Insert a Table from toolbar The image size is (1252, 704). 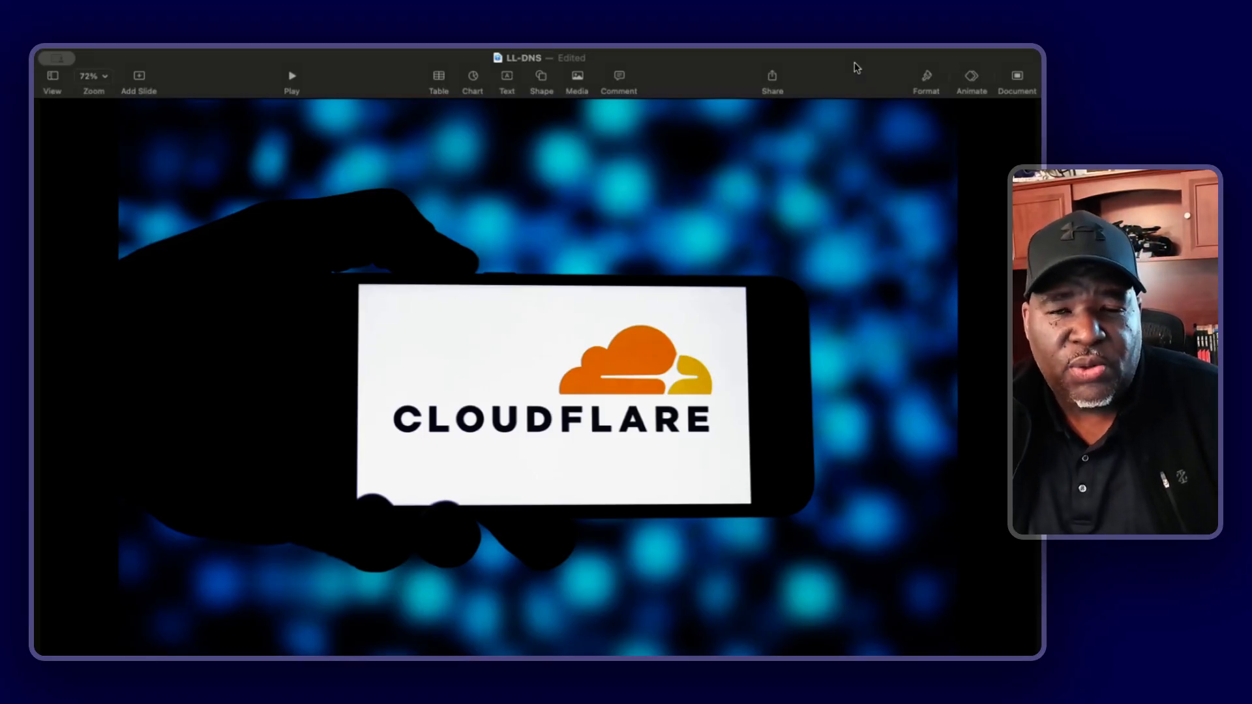pos(439,82)
